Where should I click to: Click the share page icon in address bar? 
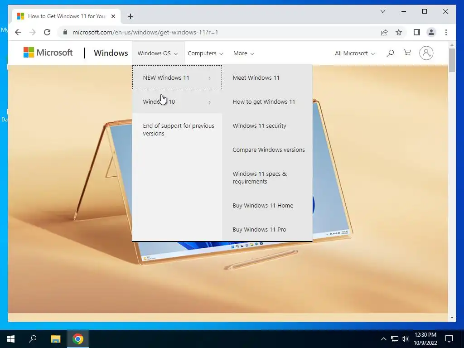pyautogui.click(x=384, y=32)
